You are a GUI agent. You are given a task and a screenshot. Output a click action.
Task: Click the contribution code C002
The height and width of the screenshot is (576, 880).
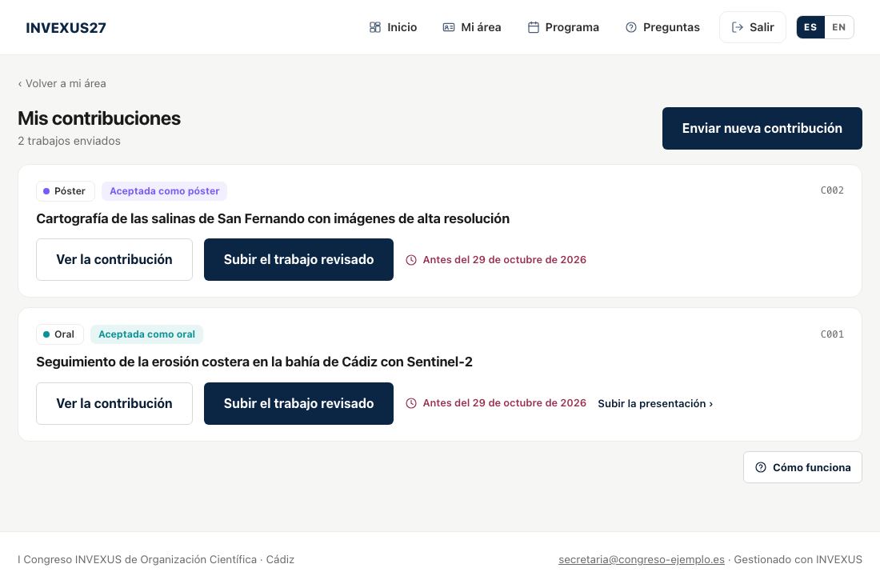point(832,190)
